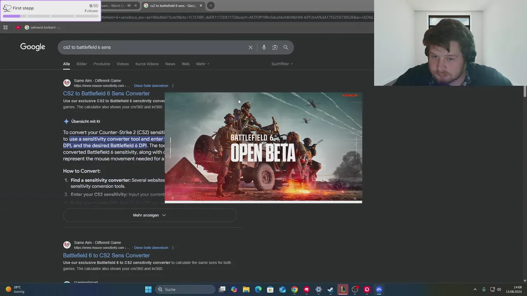Click the first result's Same Aim favicon
The width and height of the screenshot is (527, 296).
pyautogui.click(x=67, y=83)
